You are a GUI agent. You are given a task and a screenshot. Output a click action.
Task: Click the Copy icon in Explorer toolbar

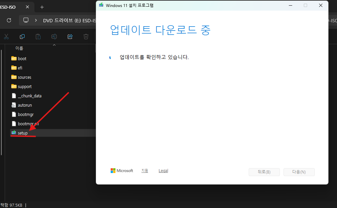pyautogui.click(x=22, y=37)
